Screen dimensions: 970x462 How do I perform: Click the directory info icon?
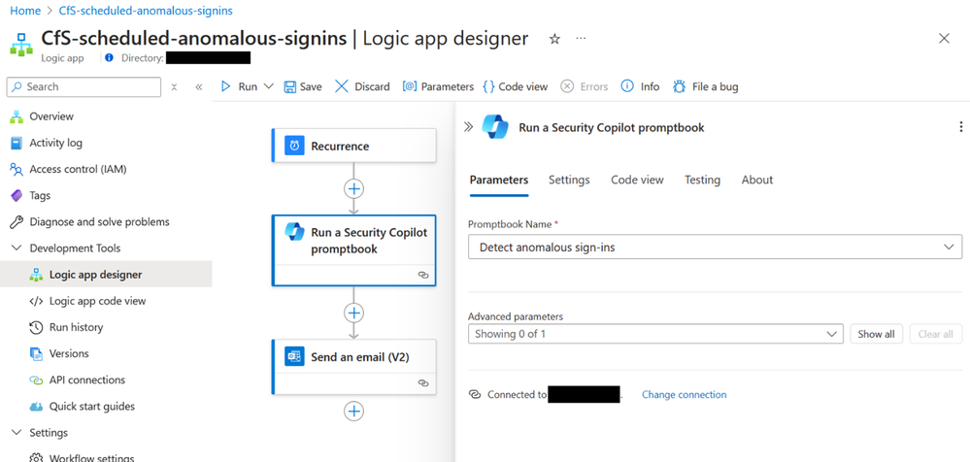coord(110,58)
